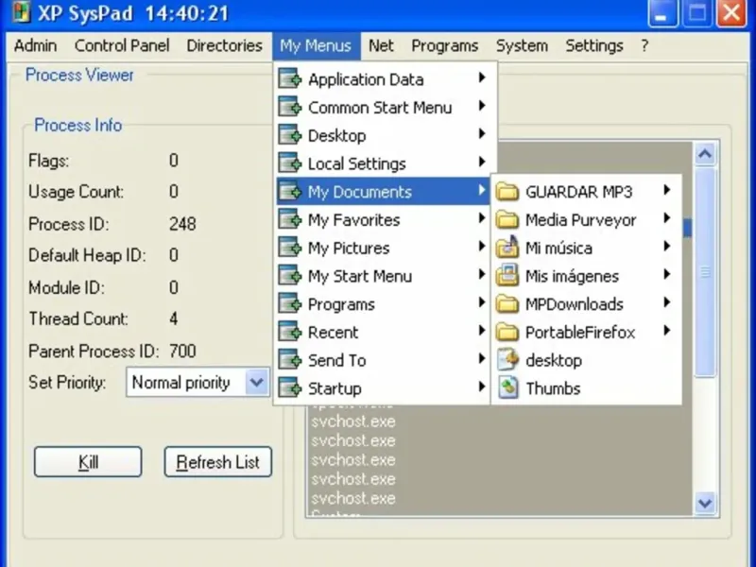Select Mis imágenes submenu item

[586, 276]
